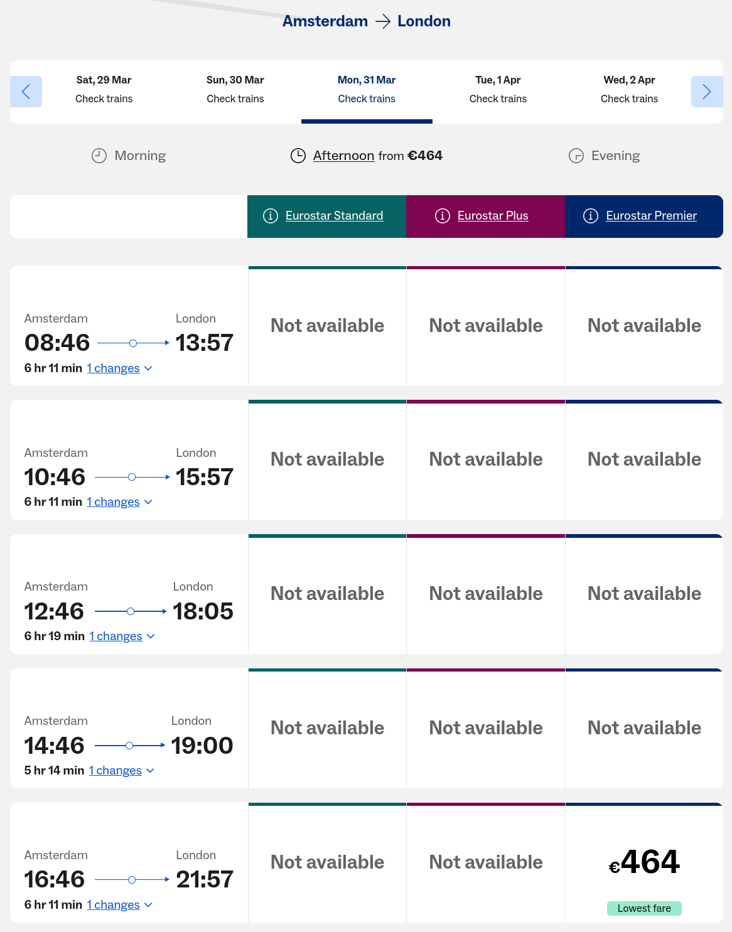
Task: Show Afternoon trains from €464
Action: point(343,156)
